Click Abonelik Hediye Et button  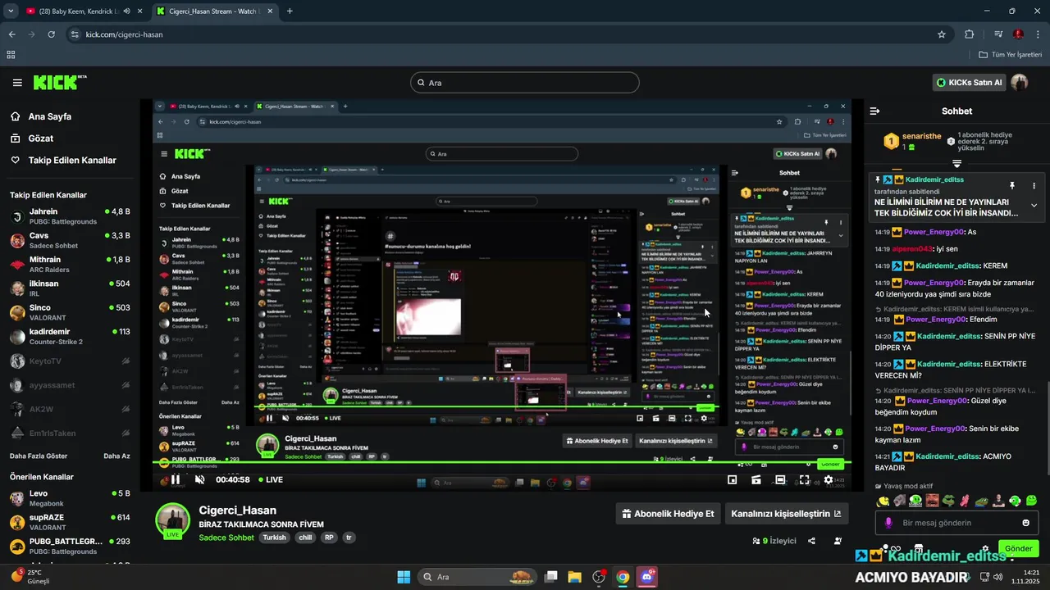point(669,514)
